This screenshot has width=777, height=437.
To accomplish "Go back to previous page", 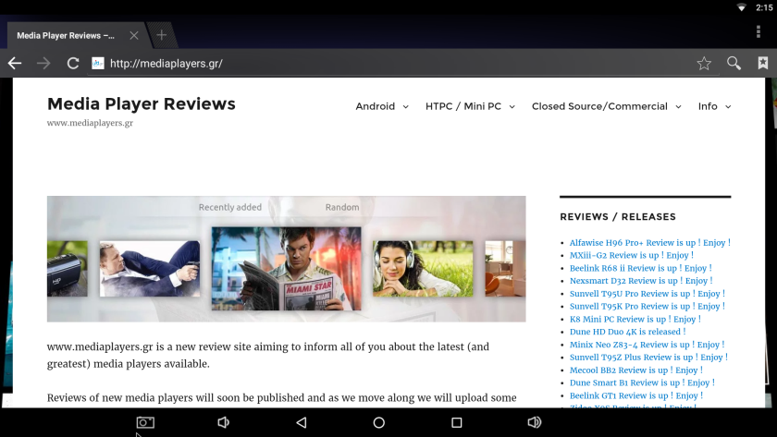I will coord(15,64).
